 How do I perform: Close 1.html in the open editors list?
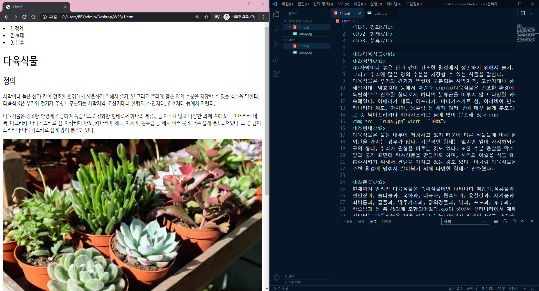tap(290, 27)
